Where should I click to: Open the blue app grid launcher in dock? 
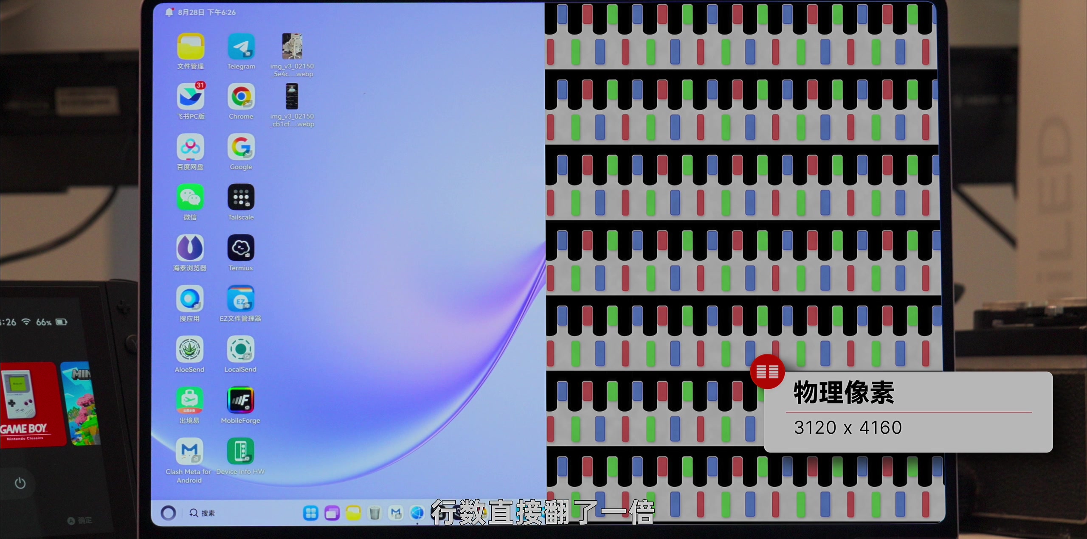click(x=311, y=513)
